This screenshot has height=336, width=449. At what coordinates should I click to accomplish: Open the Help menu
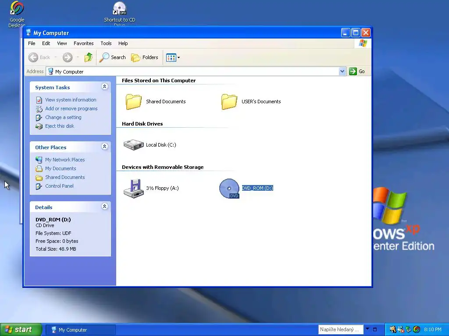(x=123, y=43)
